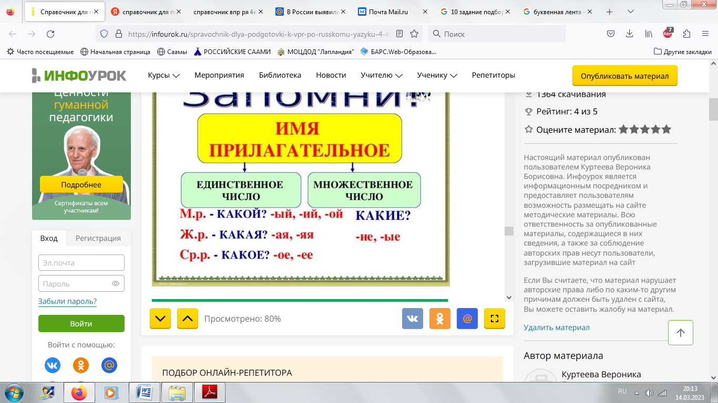The width and height of the screenshot is (718, 403).
Task: Open the library bookshelf icon
Action: point(649,34)
